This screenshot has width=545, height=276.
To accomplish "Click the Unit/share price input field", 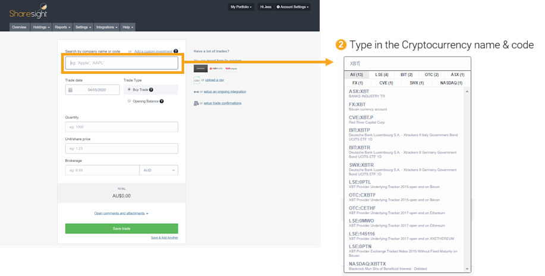I will [122, 149].
